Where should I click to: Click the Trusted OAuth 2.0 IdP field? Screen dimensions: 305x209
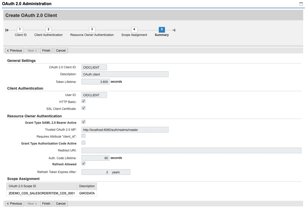pyautogui.click(x=125, y=130)
